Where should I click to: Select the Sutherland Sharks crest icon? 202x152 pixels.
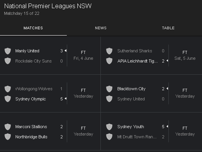click(109, 51)
